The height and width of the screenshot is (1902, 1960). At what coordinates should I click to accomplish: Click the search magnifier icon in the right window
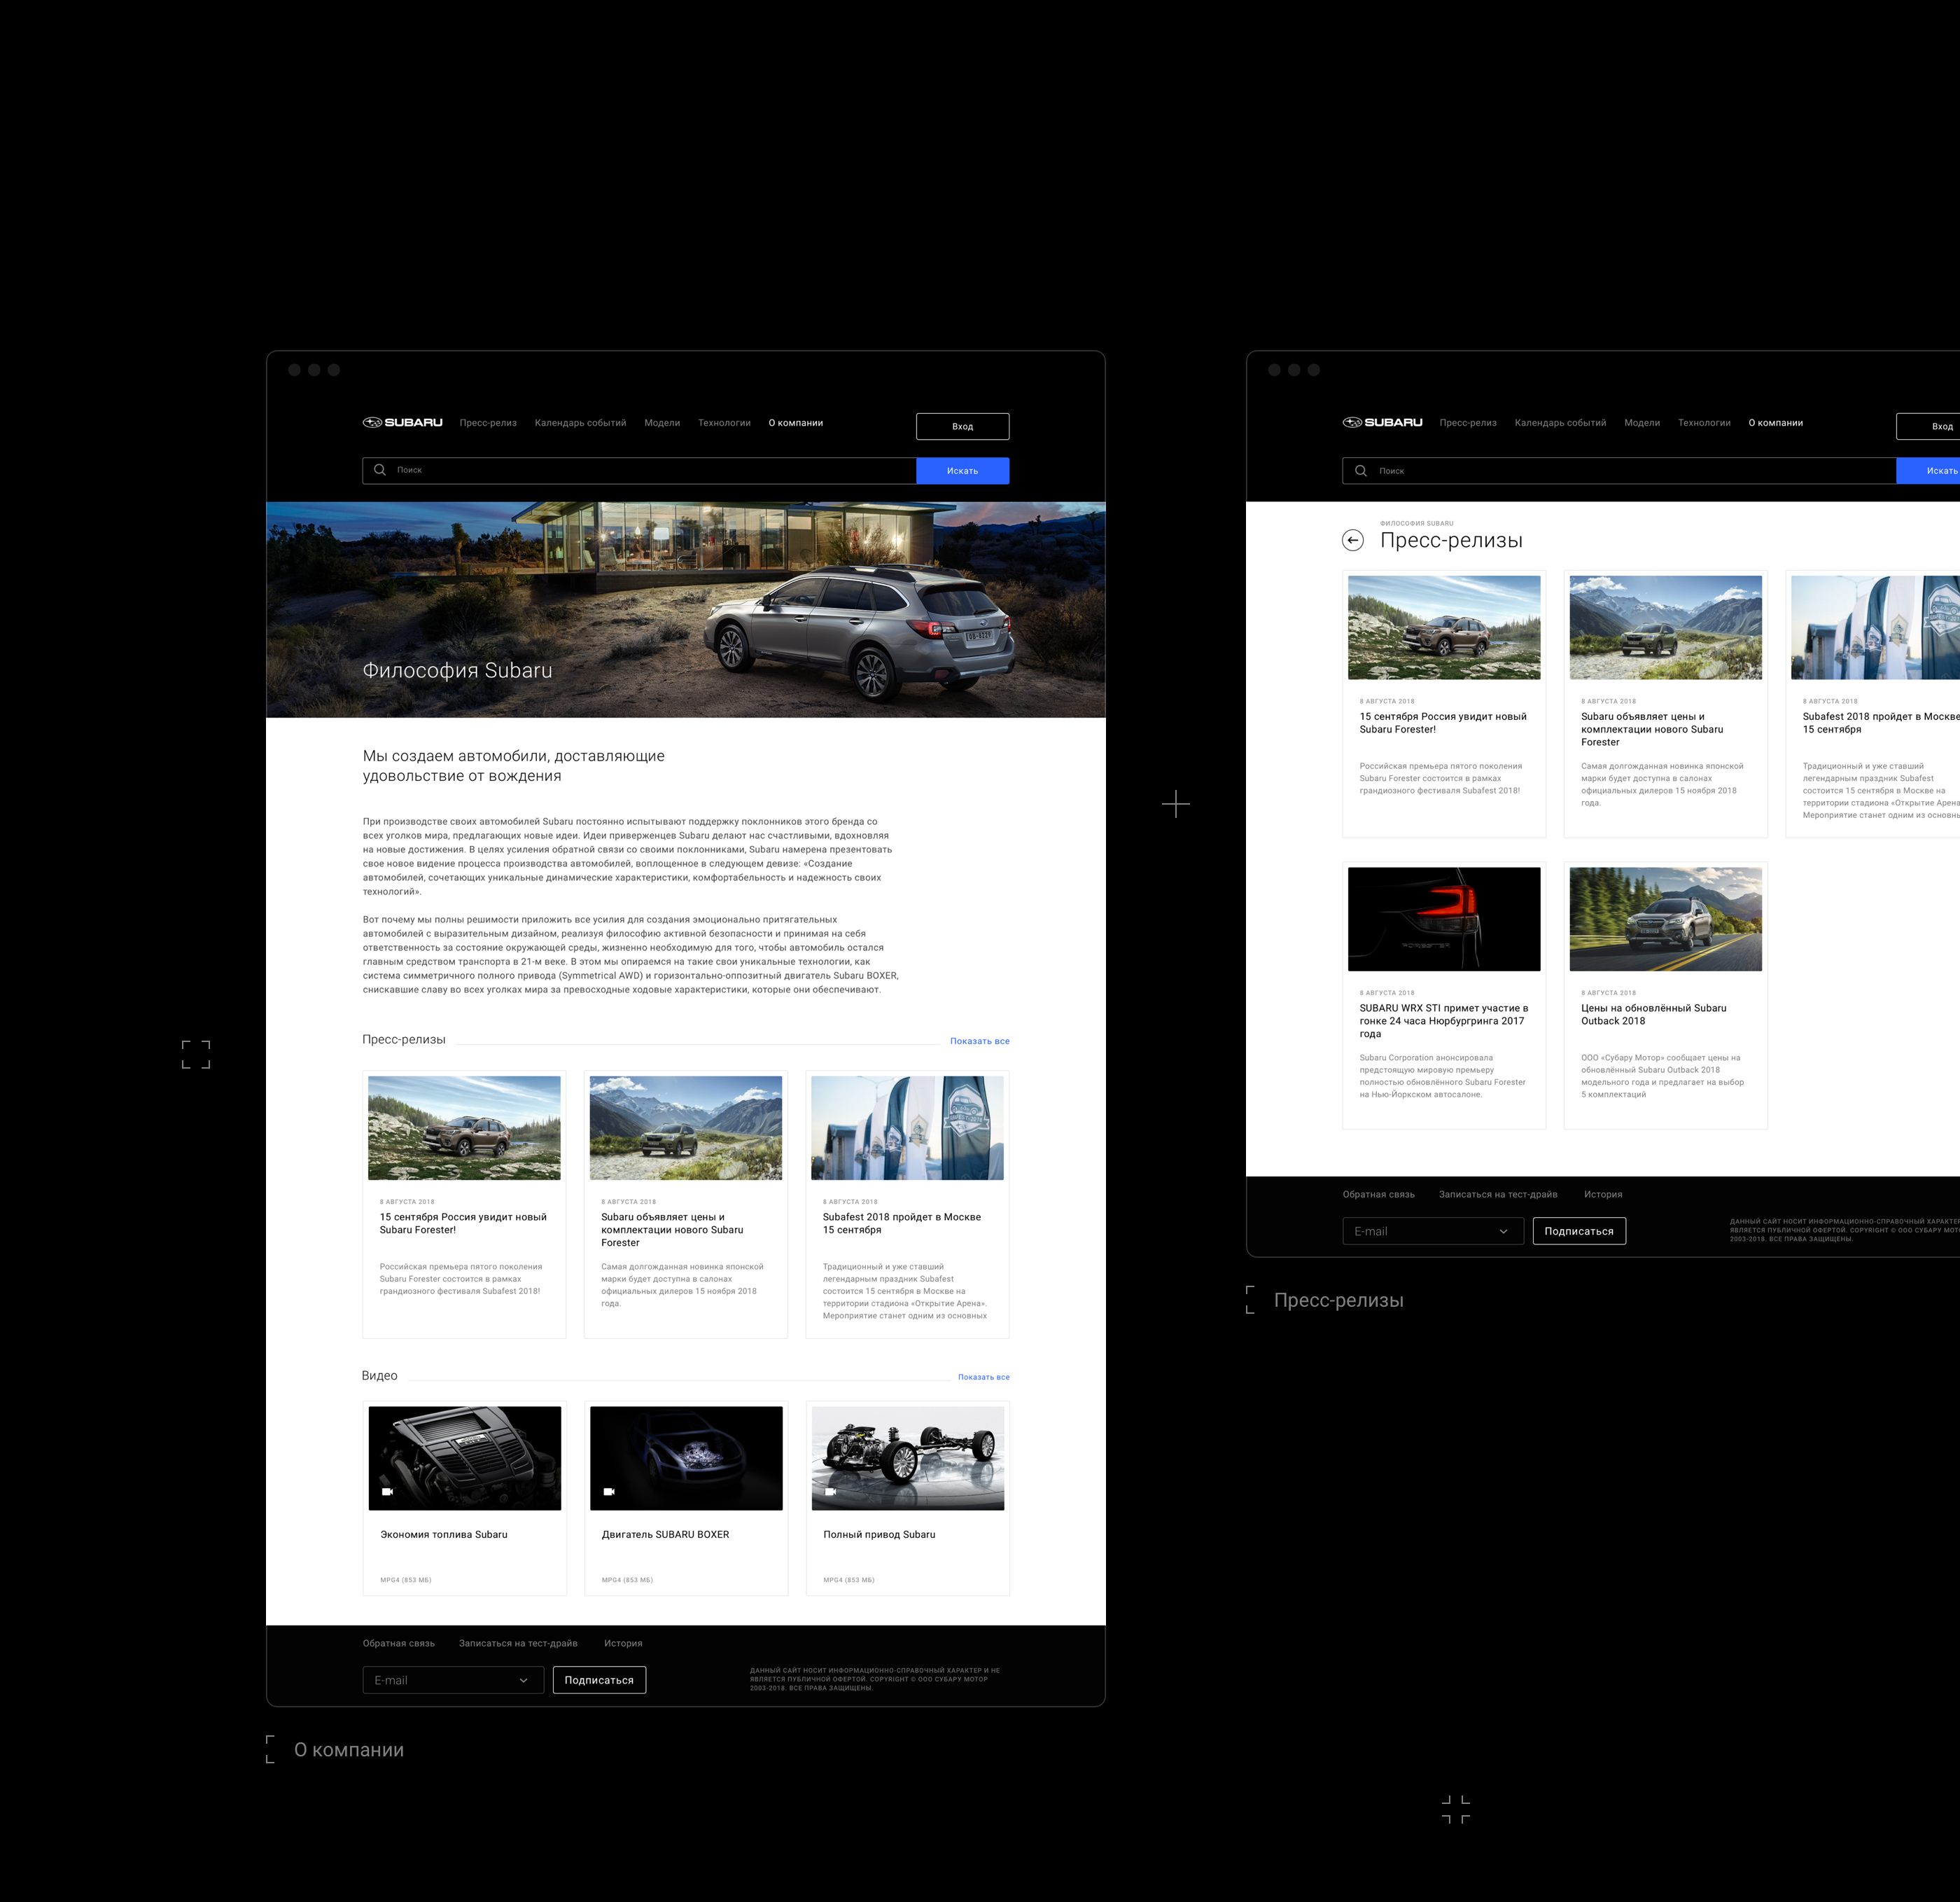(1361, 470)
